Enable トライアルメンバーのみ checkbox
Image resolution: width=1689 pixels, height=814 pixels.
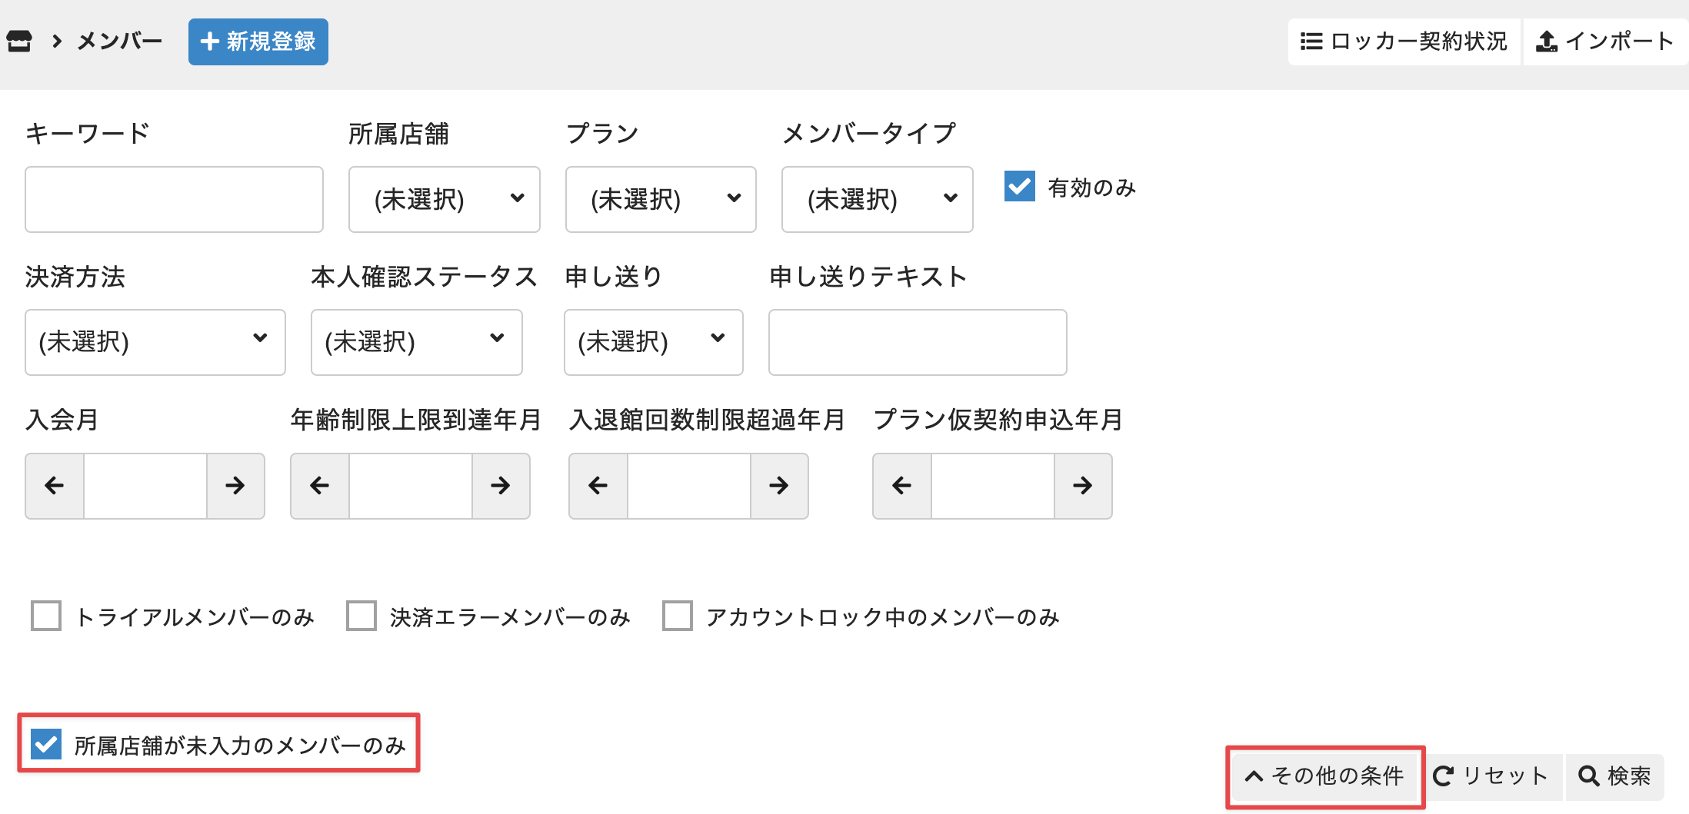click(x=46, y=616)
